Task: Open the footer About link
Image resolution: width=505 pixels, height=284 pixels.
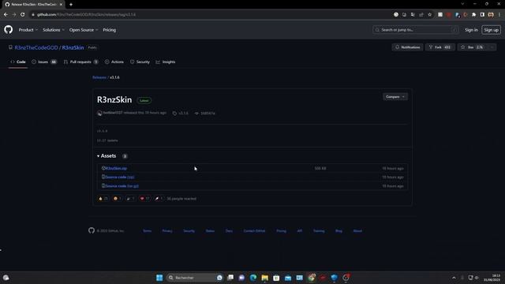Action: [x=357, y=231]
